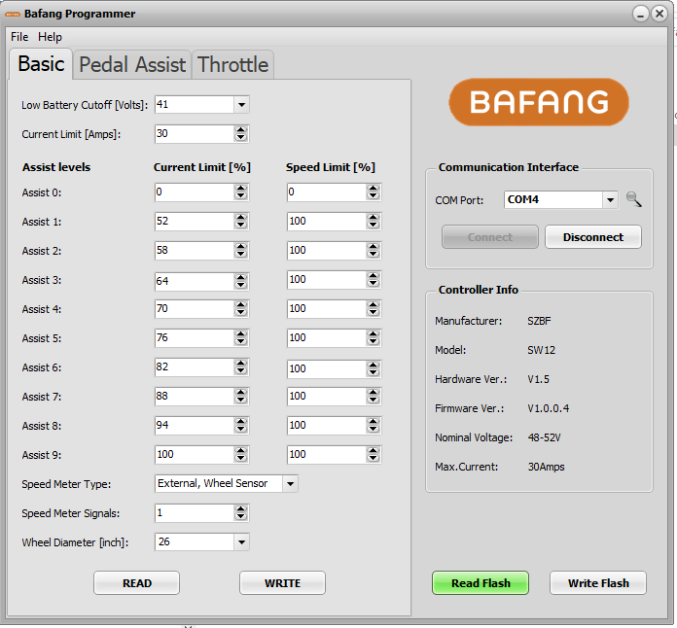
Task: Expand the COM Port selection dropdown
Action: click(x=610, y=200)
